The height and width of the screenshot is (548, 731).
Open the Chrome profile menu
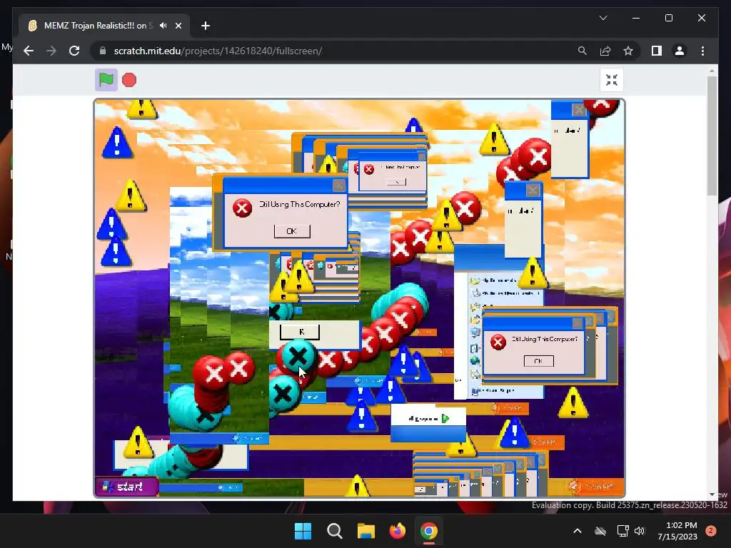pos(680,51)
